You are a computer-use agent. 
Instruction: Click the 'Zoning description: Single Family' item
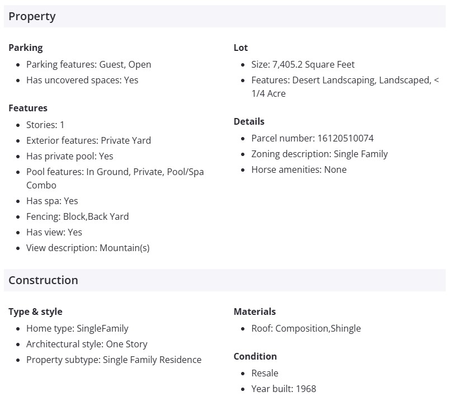319,154
